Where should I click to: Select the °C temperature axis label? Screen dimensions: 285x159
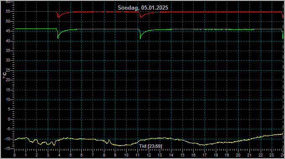point(5,75)
